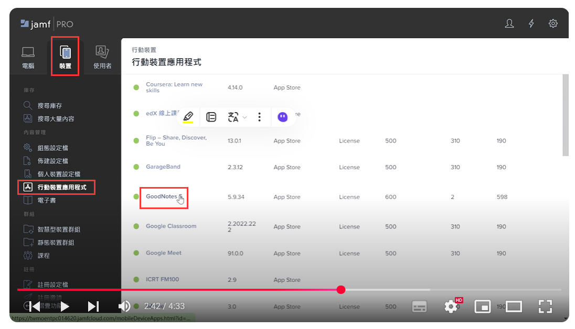Select the 裝置 (Devices) tab
This screenshot has width=575, height=329.
[65, 56]
